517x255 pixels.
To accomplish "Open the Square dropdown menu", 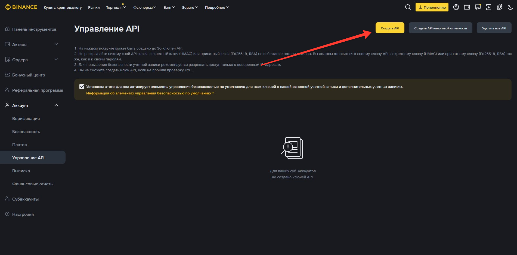I will click(x=190, y=7).
